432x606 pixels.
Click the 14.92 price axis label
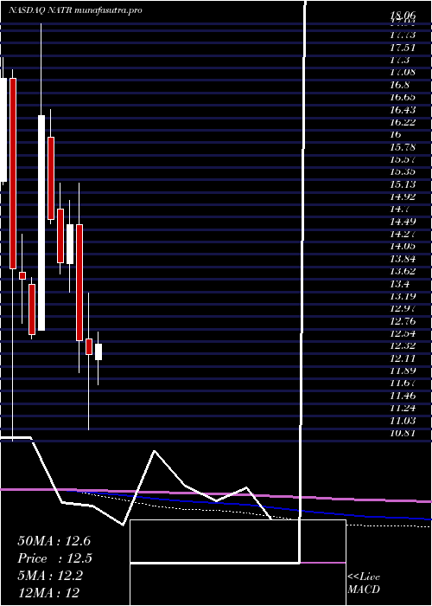403,197
